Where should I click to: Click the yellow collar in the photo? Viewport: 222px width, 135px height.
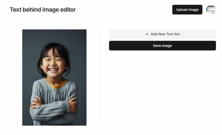56,85
